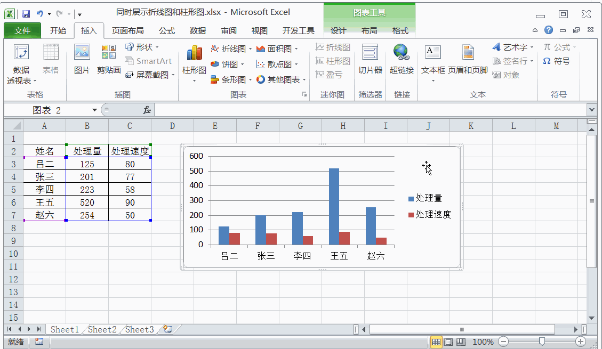The image size is (602, 349).
Task: Switch to page break preview in the status bar
Action: pos(461,342)
